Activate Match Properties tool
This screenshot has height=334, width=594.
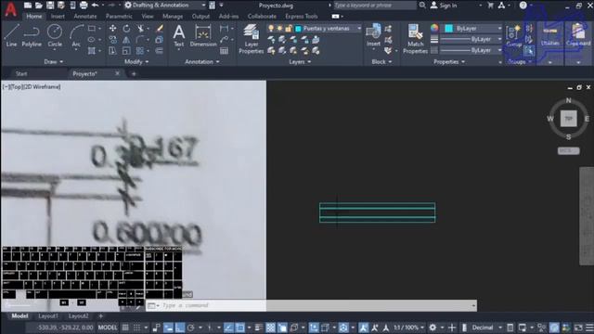pos(415,39)
